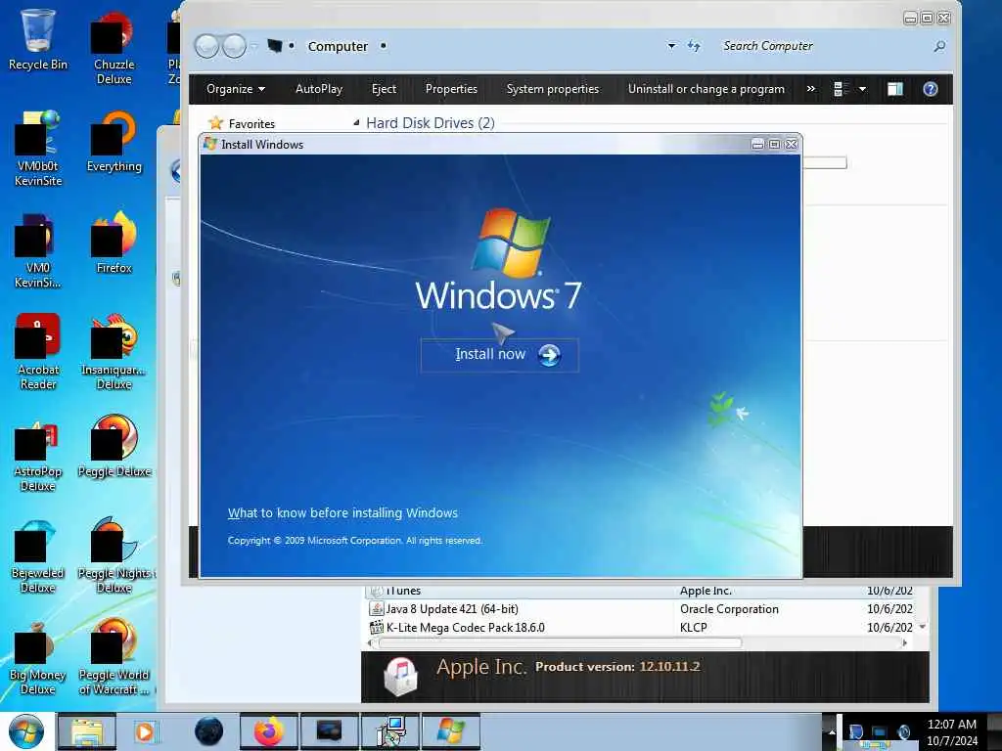The image size is (1002, 751).
Task: Open What to know before installing Windows
Action: (342, 512)
